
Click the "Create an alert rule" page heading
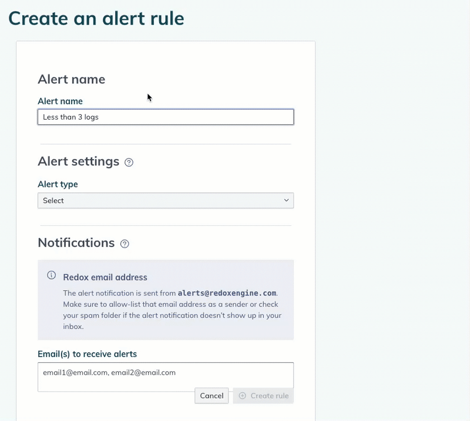[x=96, y=18]
